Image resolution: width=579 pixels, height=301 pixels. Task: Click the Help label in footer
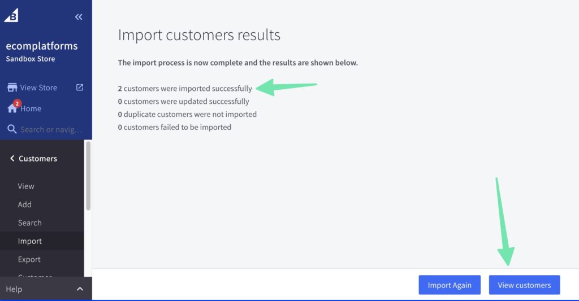coord(14,289)
